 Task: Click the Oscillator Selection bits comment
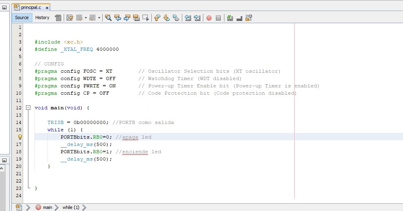pos(209,71)
